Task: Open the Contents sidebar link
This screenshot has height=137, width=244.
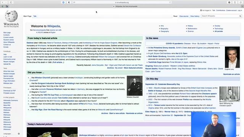Action: tap(6, 35)
